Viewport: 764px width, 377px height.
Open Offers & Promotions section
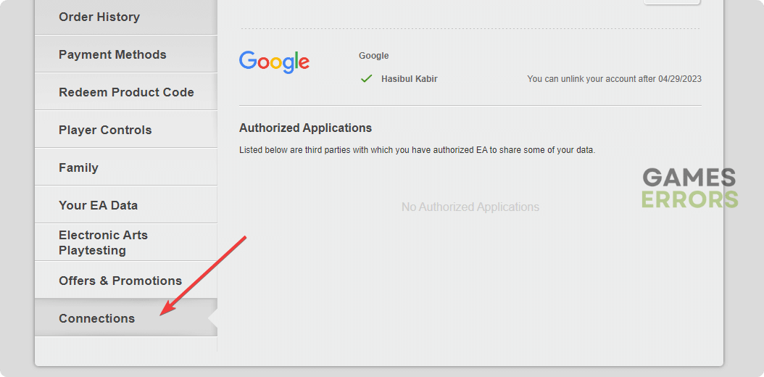[x=125, y=280]
